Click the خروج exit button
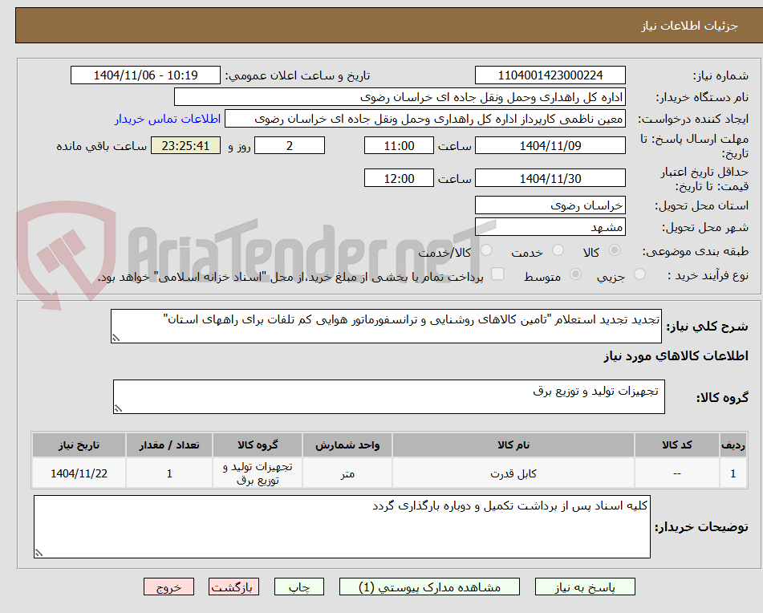Screen dimensions: 763x613 pyautogui.click(x=168, y=587)
